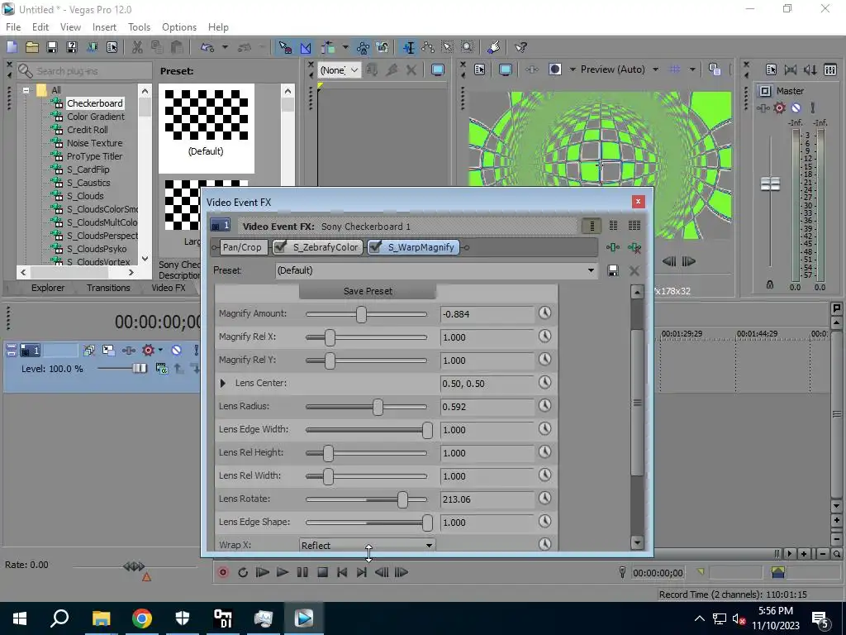Viewport: 846px width, 635px height.
Task: Open File Explorer from the taskbar
Action: tap(101, 618)
